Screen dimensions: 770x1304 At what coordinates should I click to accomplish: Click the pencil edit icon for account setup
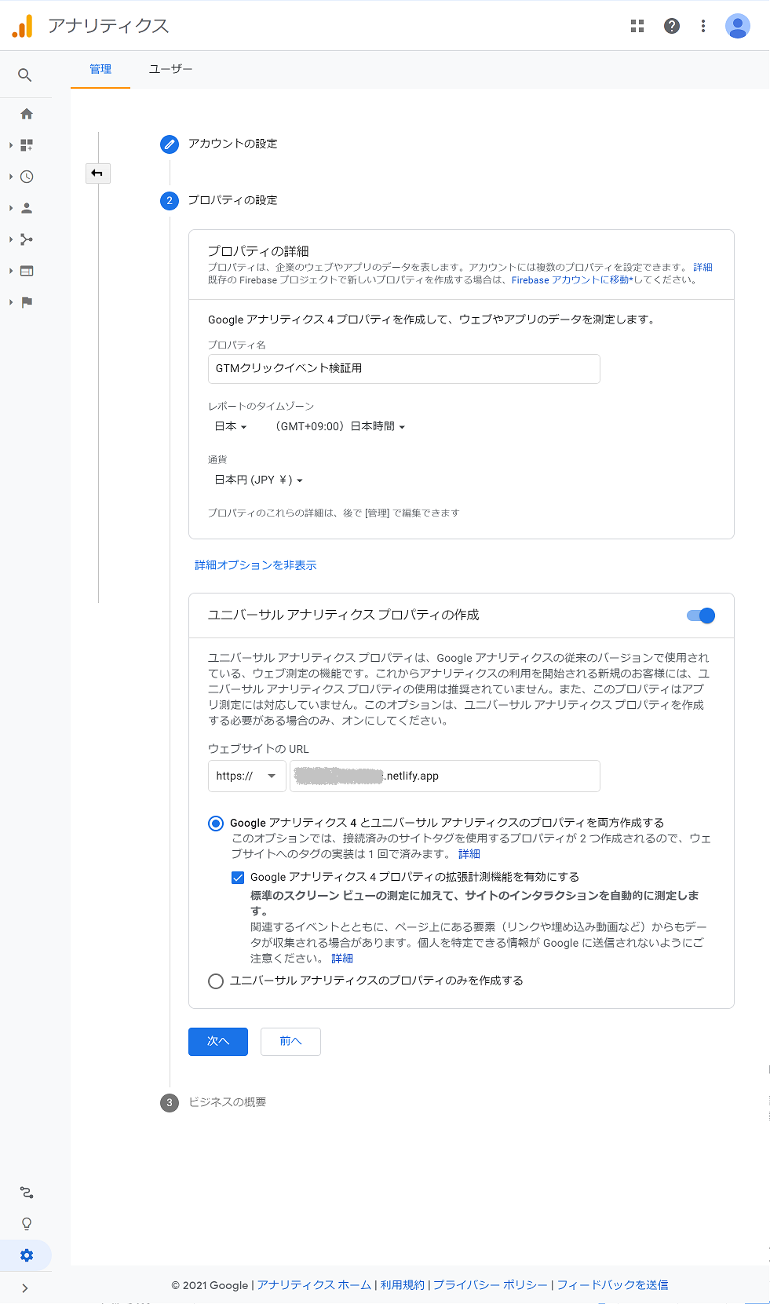(170, 144)
